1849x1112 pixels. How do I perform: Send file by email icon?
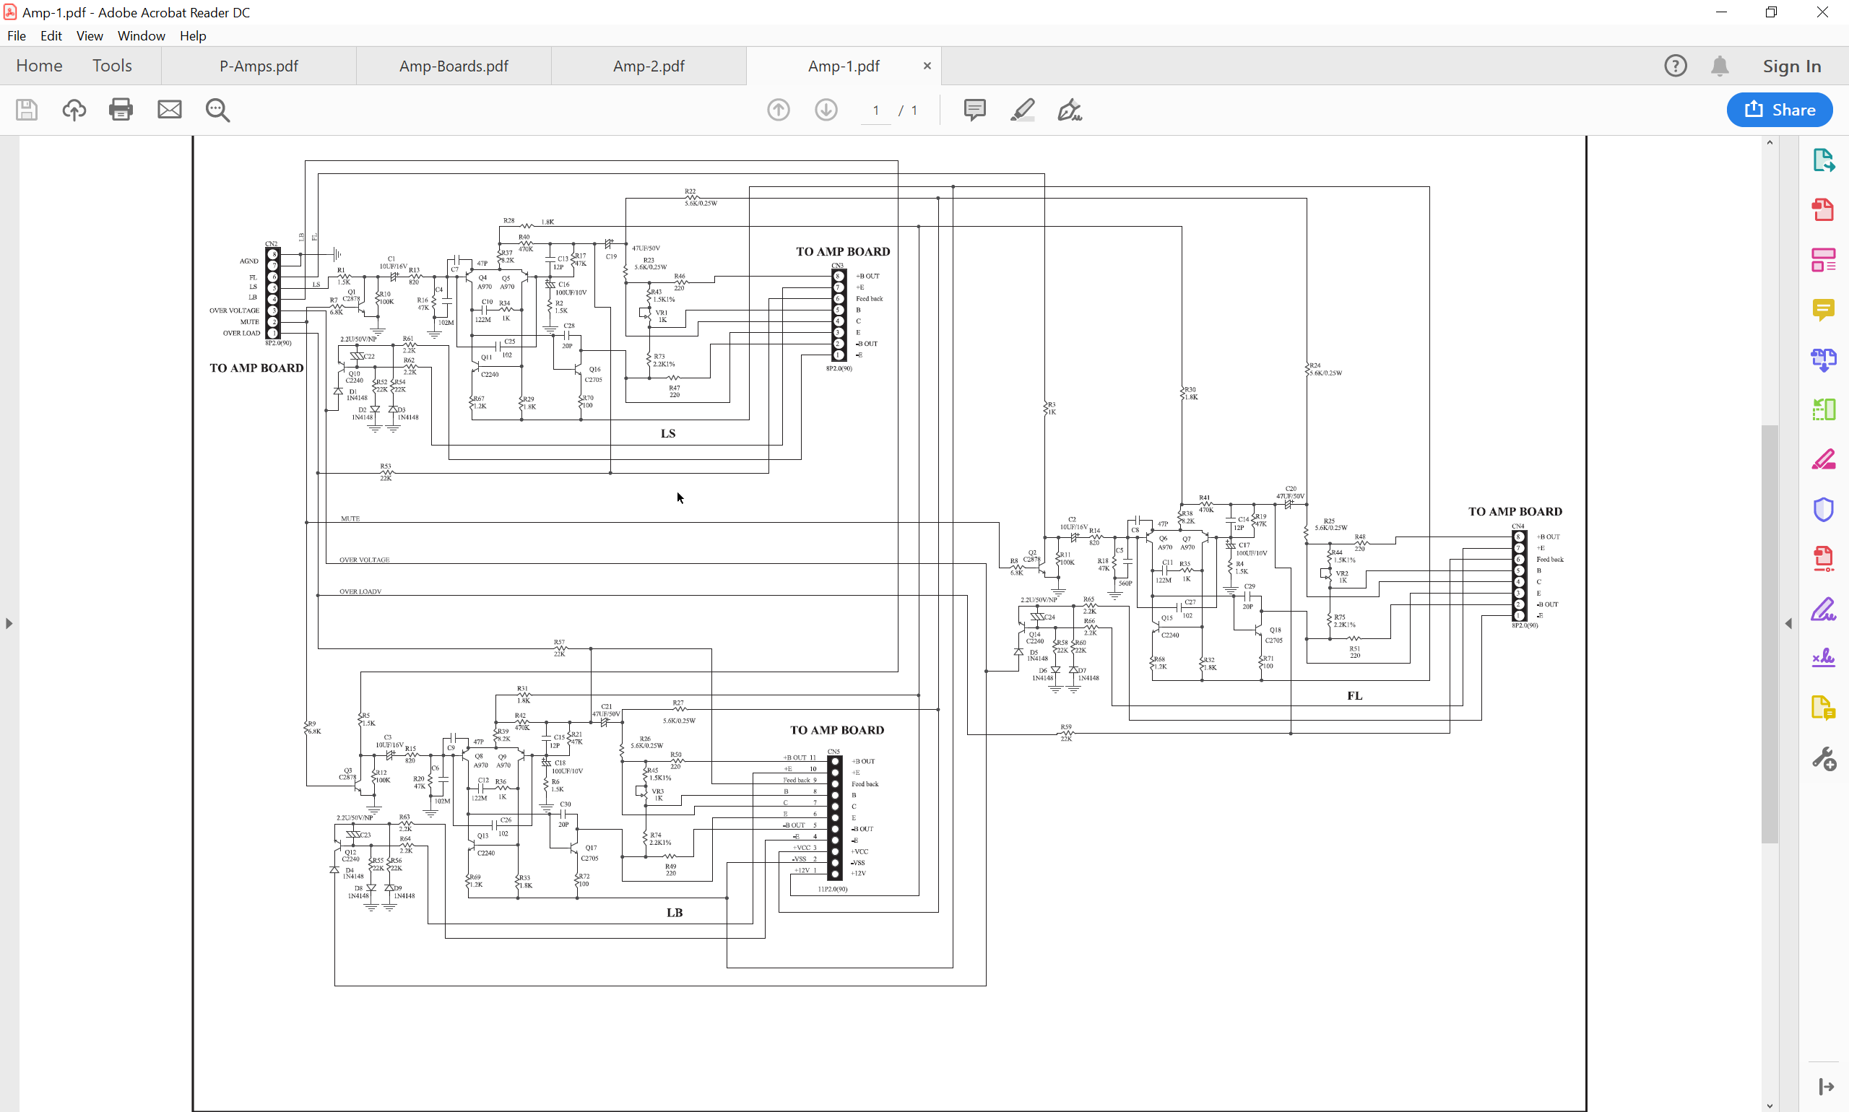click(x=170, y=110)
